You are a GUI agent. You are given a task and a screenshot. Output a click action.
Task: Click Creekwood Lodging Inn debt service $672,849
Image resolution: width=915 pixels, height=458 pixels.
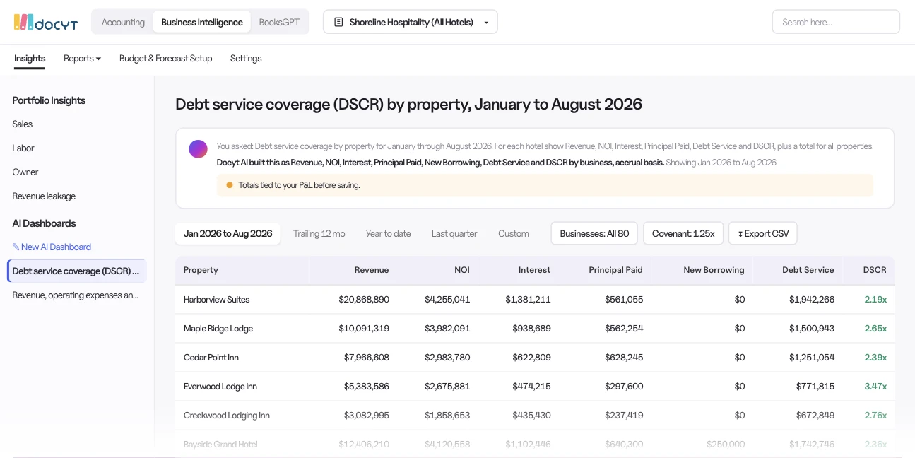[815, 416]
